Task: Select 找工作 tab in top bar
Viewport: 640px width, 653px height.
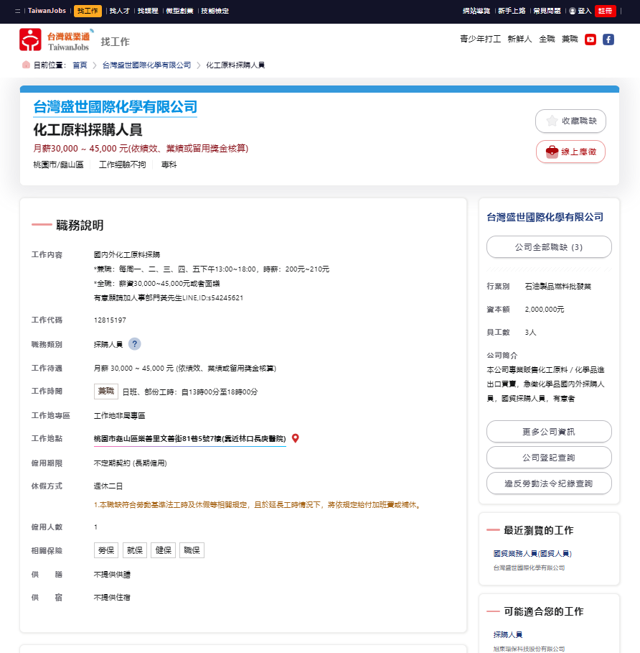Action: coord(88,11)
